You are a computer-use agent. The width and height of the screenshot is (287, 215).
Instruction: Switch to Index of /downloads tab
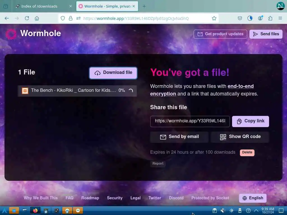pos(43,6)
